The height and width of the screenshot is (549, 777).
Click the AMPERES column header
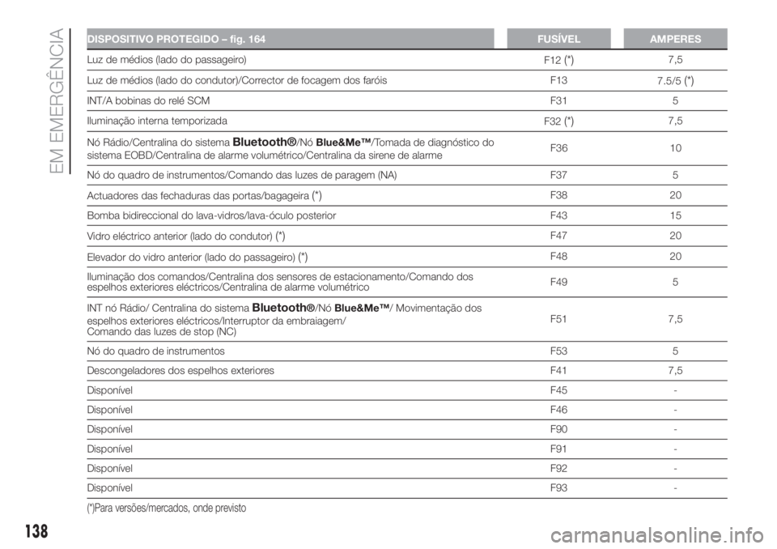tap(675, 39)
